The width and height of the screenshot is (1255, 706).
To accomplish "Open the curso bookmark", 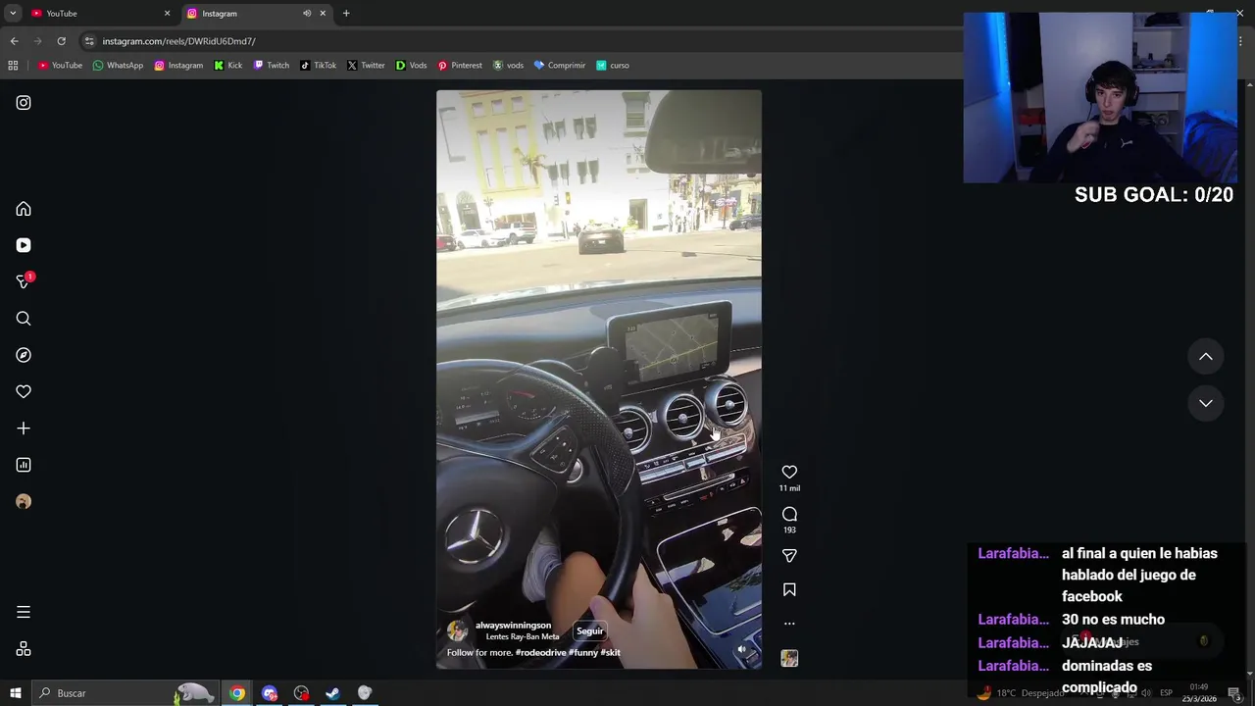I will (x=613, y=66).
